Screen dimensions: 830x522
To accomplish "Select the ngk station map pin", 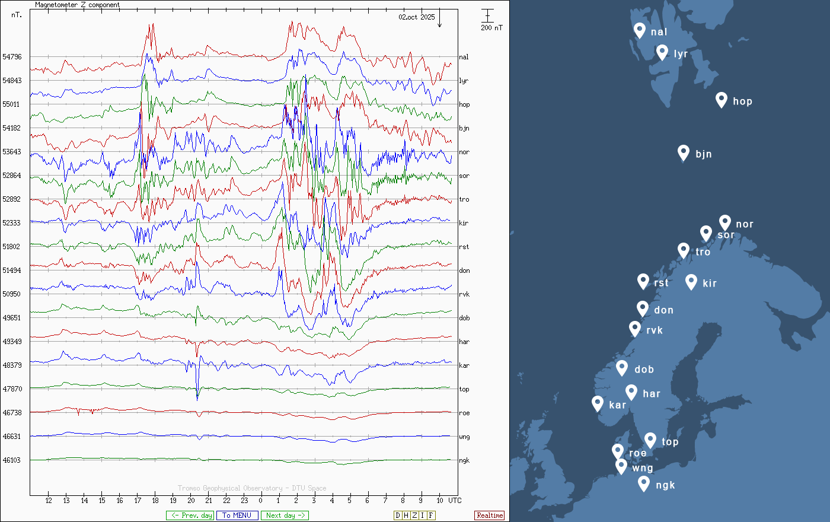I will coord(644,483).
